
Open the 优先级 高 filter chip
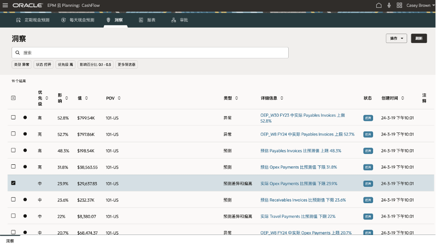[x=66, y=64]
